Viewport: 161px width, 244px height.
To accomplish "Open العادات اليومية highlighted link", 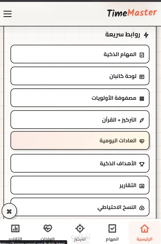I will [x=80, y=140].
